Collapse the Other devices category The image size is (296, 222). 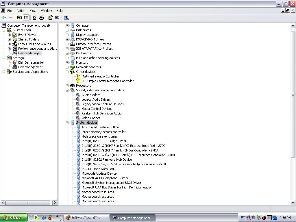point(67,72)
